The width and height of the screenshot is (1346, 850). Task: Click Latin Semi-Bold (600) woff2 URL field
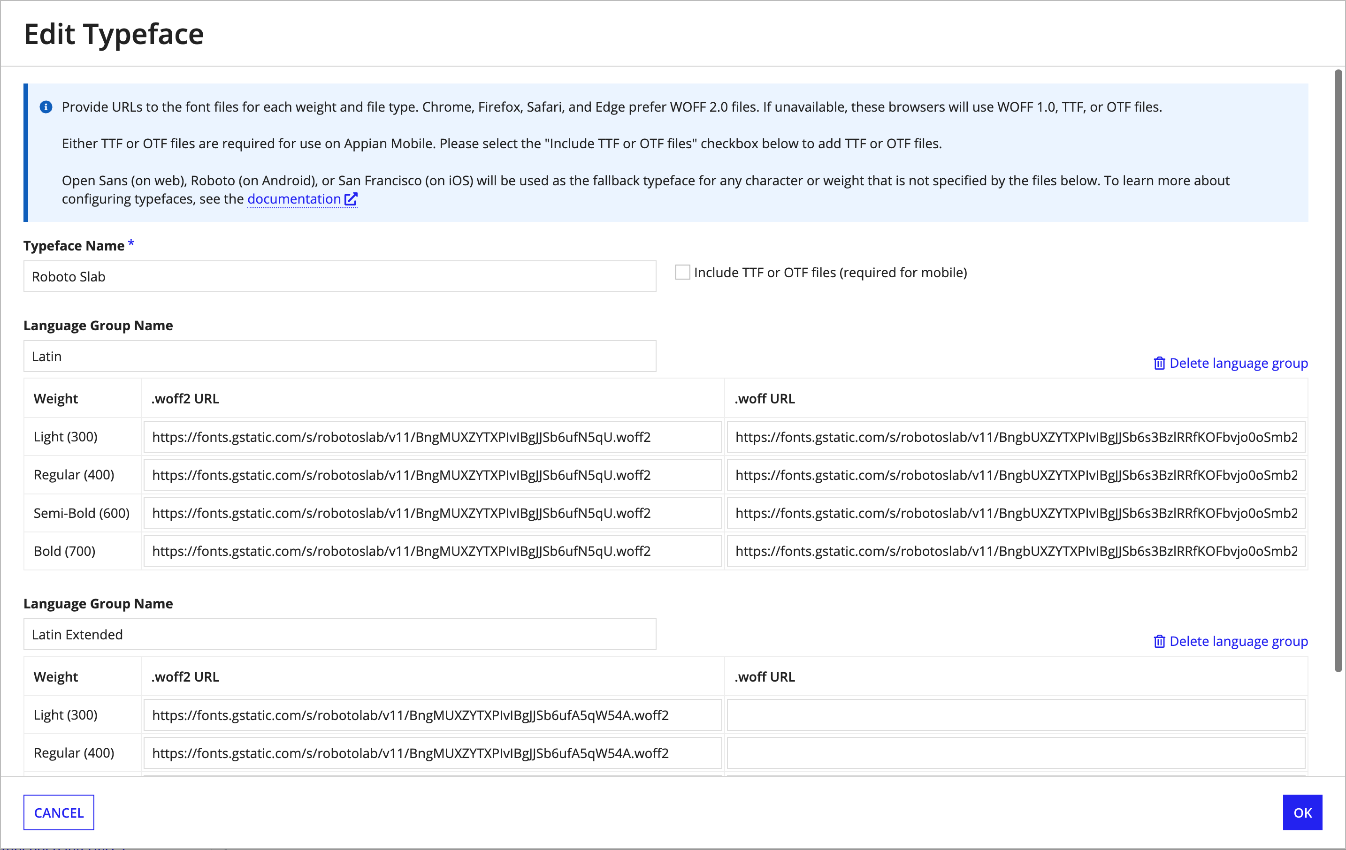(x=433, y=512)
